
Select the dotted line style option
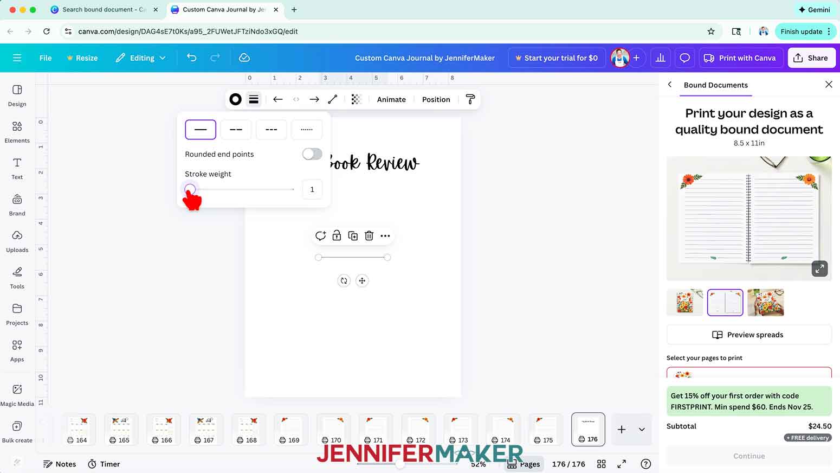pos(307,130)
